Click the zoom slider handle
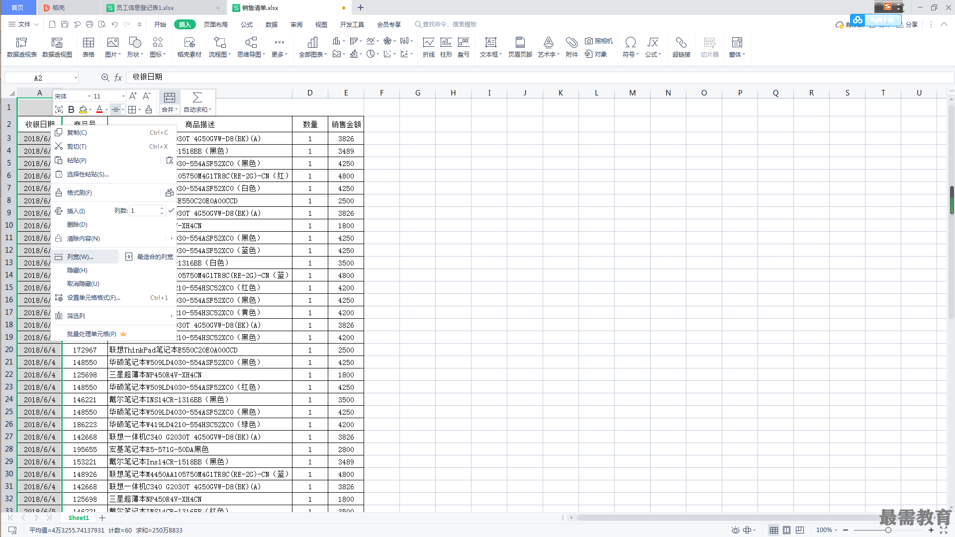Image resolution: width=955 pixels, height=537 pixels. click(x=888, y=530)
